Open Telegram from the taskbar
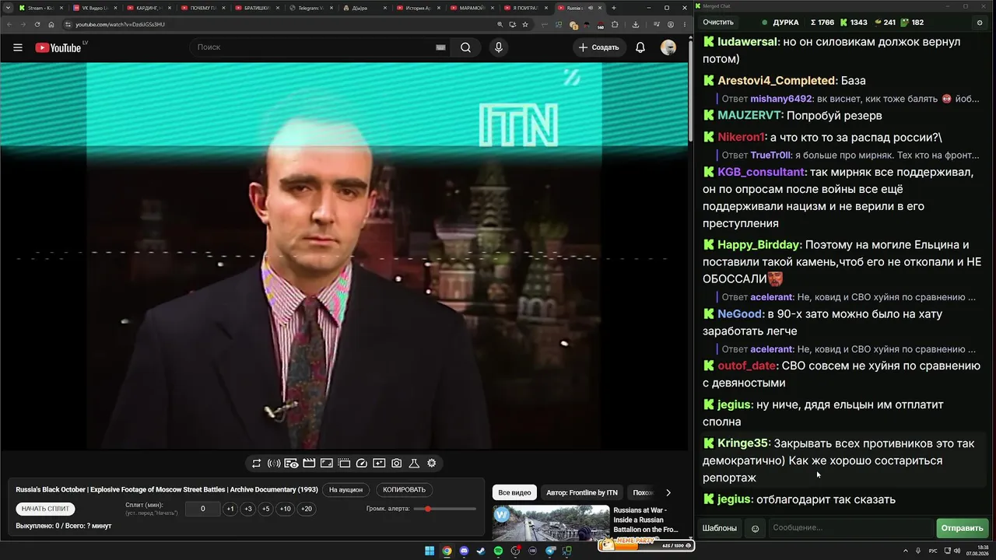This screenshot has width=996, height=560. 550,551
